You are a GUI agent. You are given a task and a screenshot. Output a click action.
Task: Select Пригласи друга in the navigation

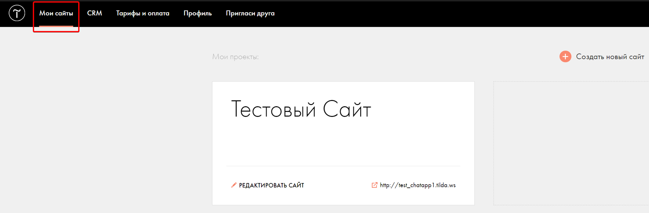(x=250, y=13)
